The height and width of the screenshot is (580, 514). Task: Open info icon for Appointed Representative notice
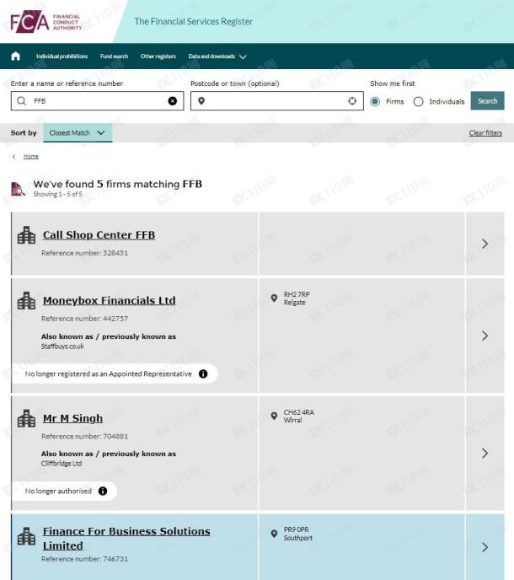pos(203,373)
